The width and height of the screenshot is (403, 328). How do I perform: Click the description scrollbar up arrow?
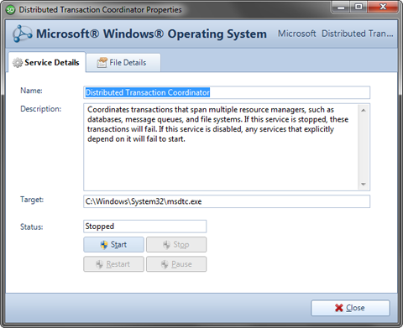364,110
